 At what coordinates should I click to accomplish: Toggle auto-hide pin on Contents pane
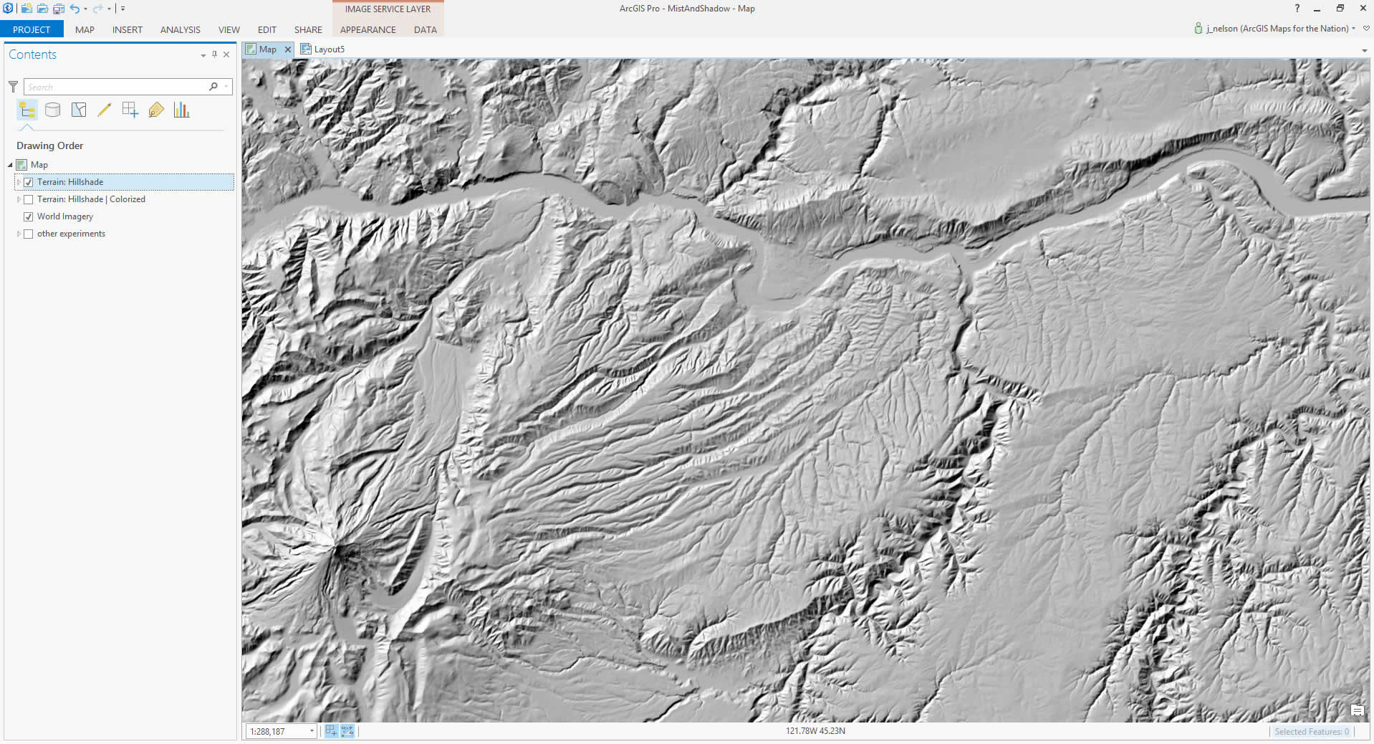point(214,54)
